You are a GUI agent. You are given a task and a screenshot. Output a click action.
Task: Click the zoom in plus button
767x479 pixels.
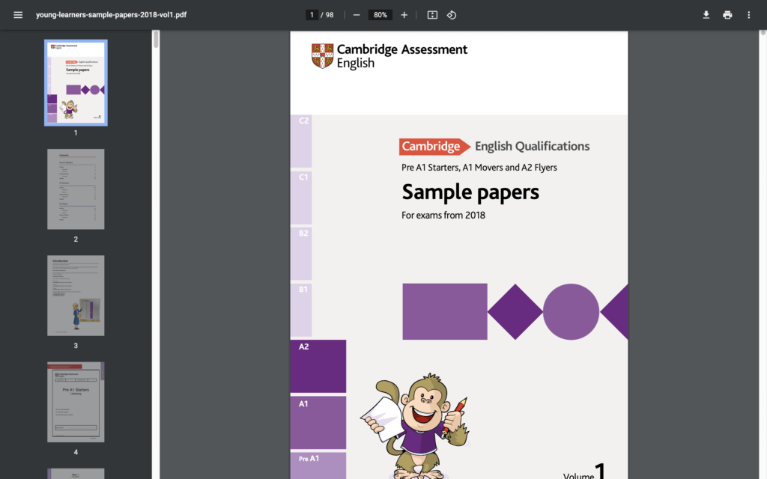click(404, 15)
